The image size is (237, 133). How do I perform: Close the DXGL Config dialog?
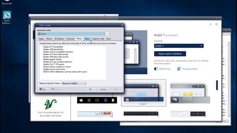tap(122, 25)
